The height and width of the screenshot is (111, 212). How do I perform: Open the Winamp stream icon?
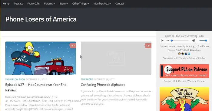pyautogui.click(x=179, y=54)
